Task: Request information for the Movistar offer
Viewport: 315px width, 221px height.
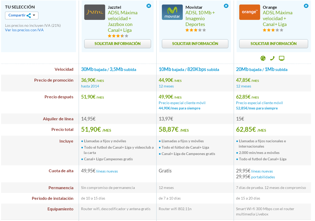Action: pos(195,44)
